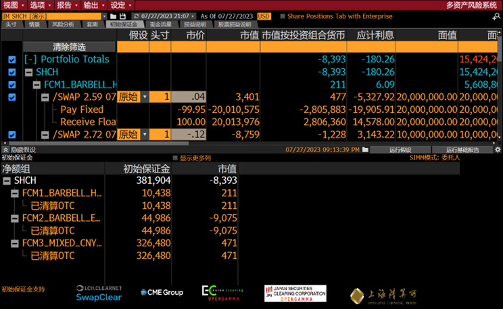Click the LCH.Clearnet SwapClear logo
The height and width of the screenshot is (309, 503).
point(98,293)
